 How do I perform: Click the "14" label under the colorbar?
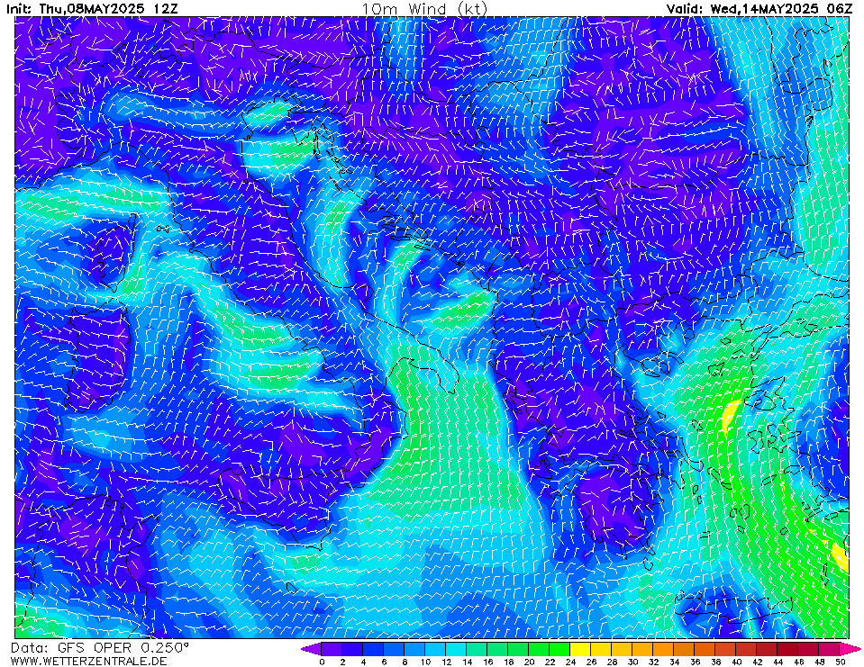(467, 662)
